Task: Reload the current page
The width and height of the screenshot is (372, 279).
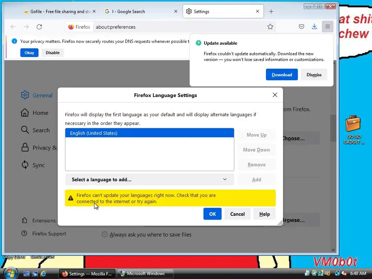Action: 39,27
